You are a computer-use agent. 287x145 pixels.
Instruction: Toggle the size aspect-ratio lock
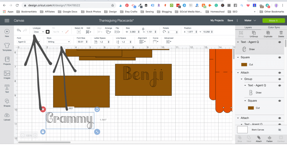pos(143,29)
